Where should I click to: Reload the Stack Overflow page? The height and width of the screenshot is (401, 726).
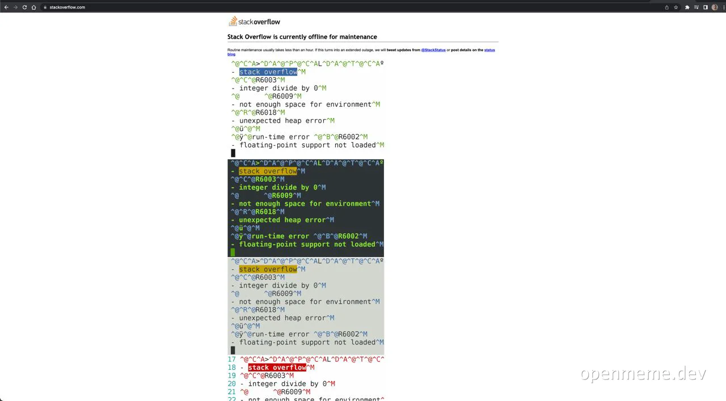coord(24,7)
